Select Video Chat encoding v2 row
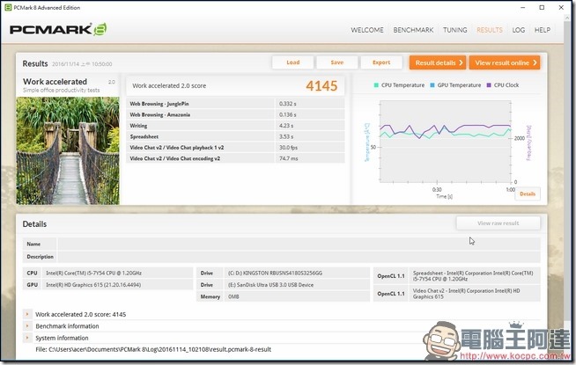This screenshot has height=365, width=576. (235, 158)
